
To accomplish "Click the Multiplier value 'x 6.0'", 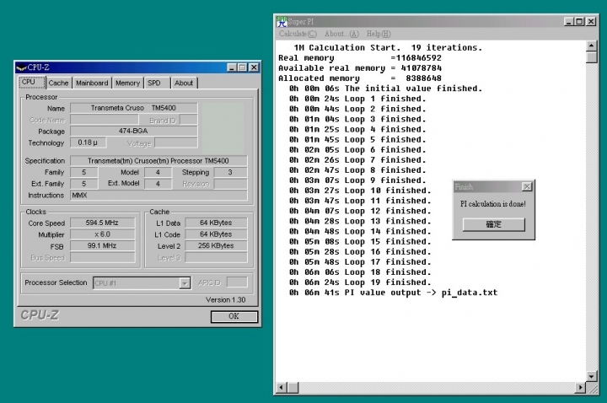I will tap(102, 234).
